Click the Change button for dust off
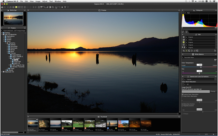The width and height of the screenshot is (218, 136). [x=213, y=91]
